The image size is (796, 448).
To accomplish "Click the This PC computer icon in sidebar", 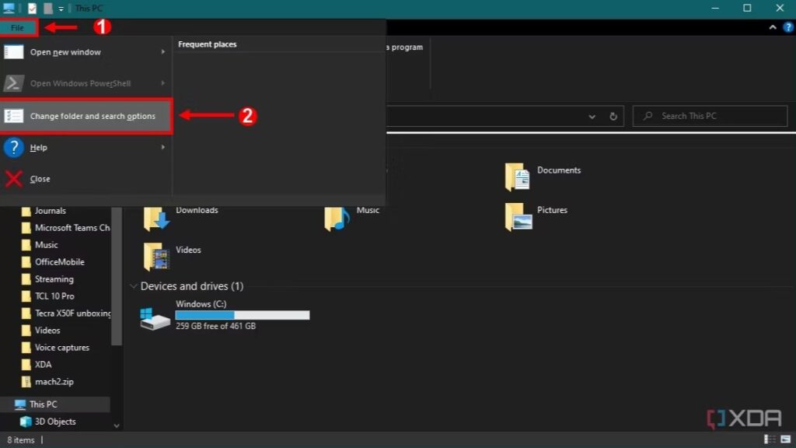I will point(20,404).
